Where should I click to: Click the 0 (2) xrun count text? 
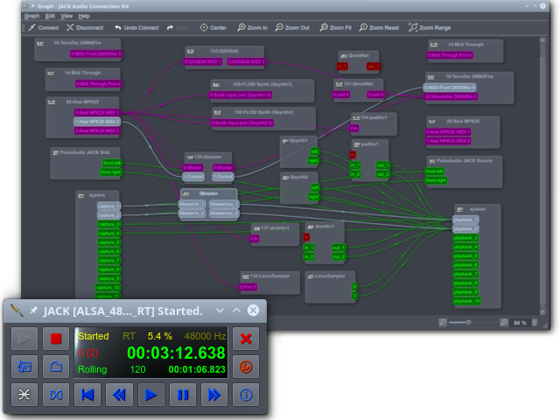(87, 353)
